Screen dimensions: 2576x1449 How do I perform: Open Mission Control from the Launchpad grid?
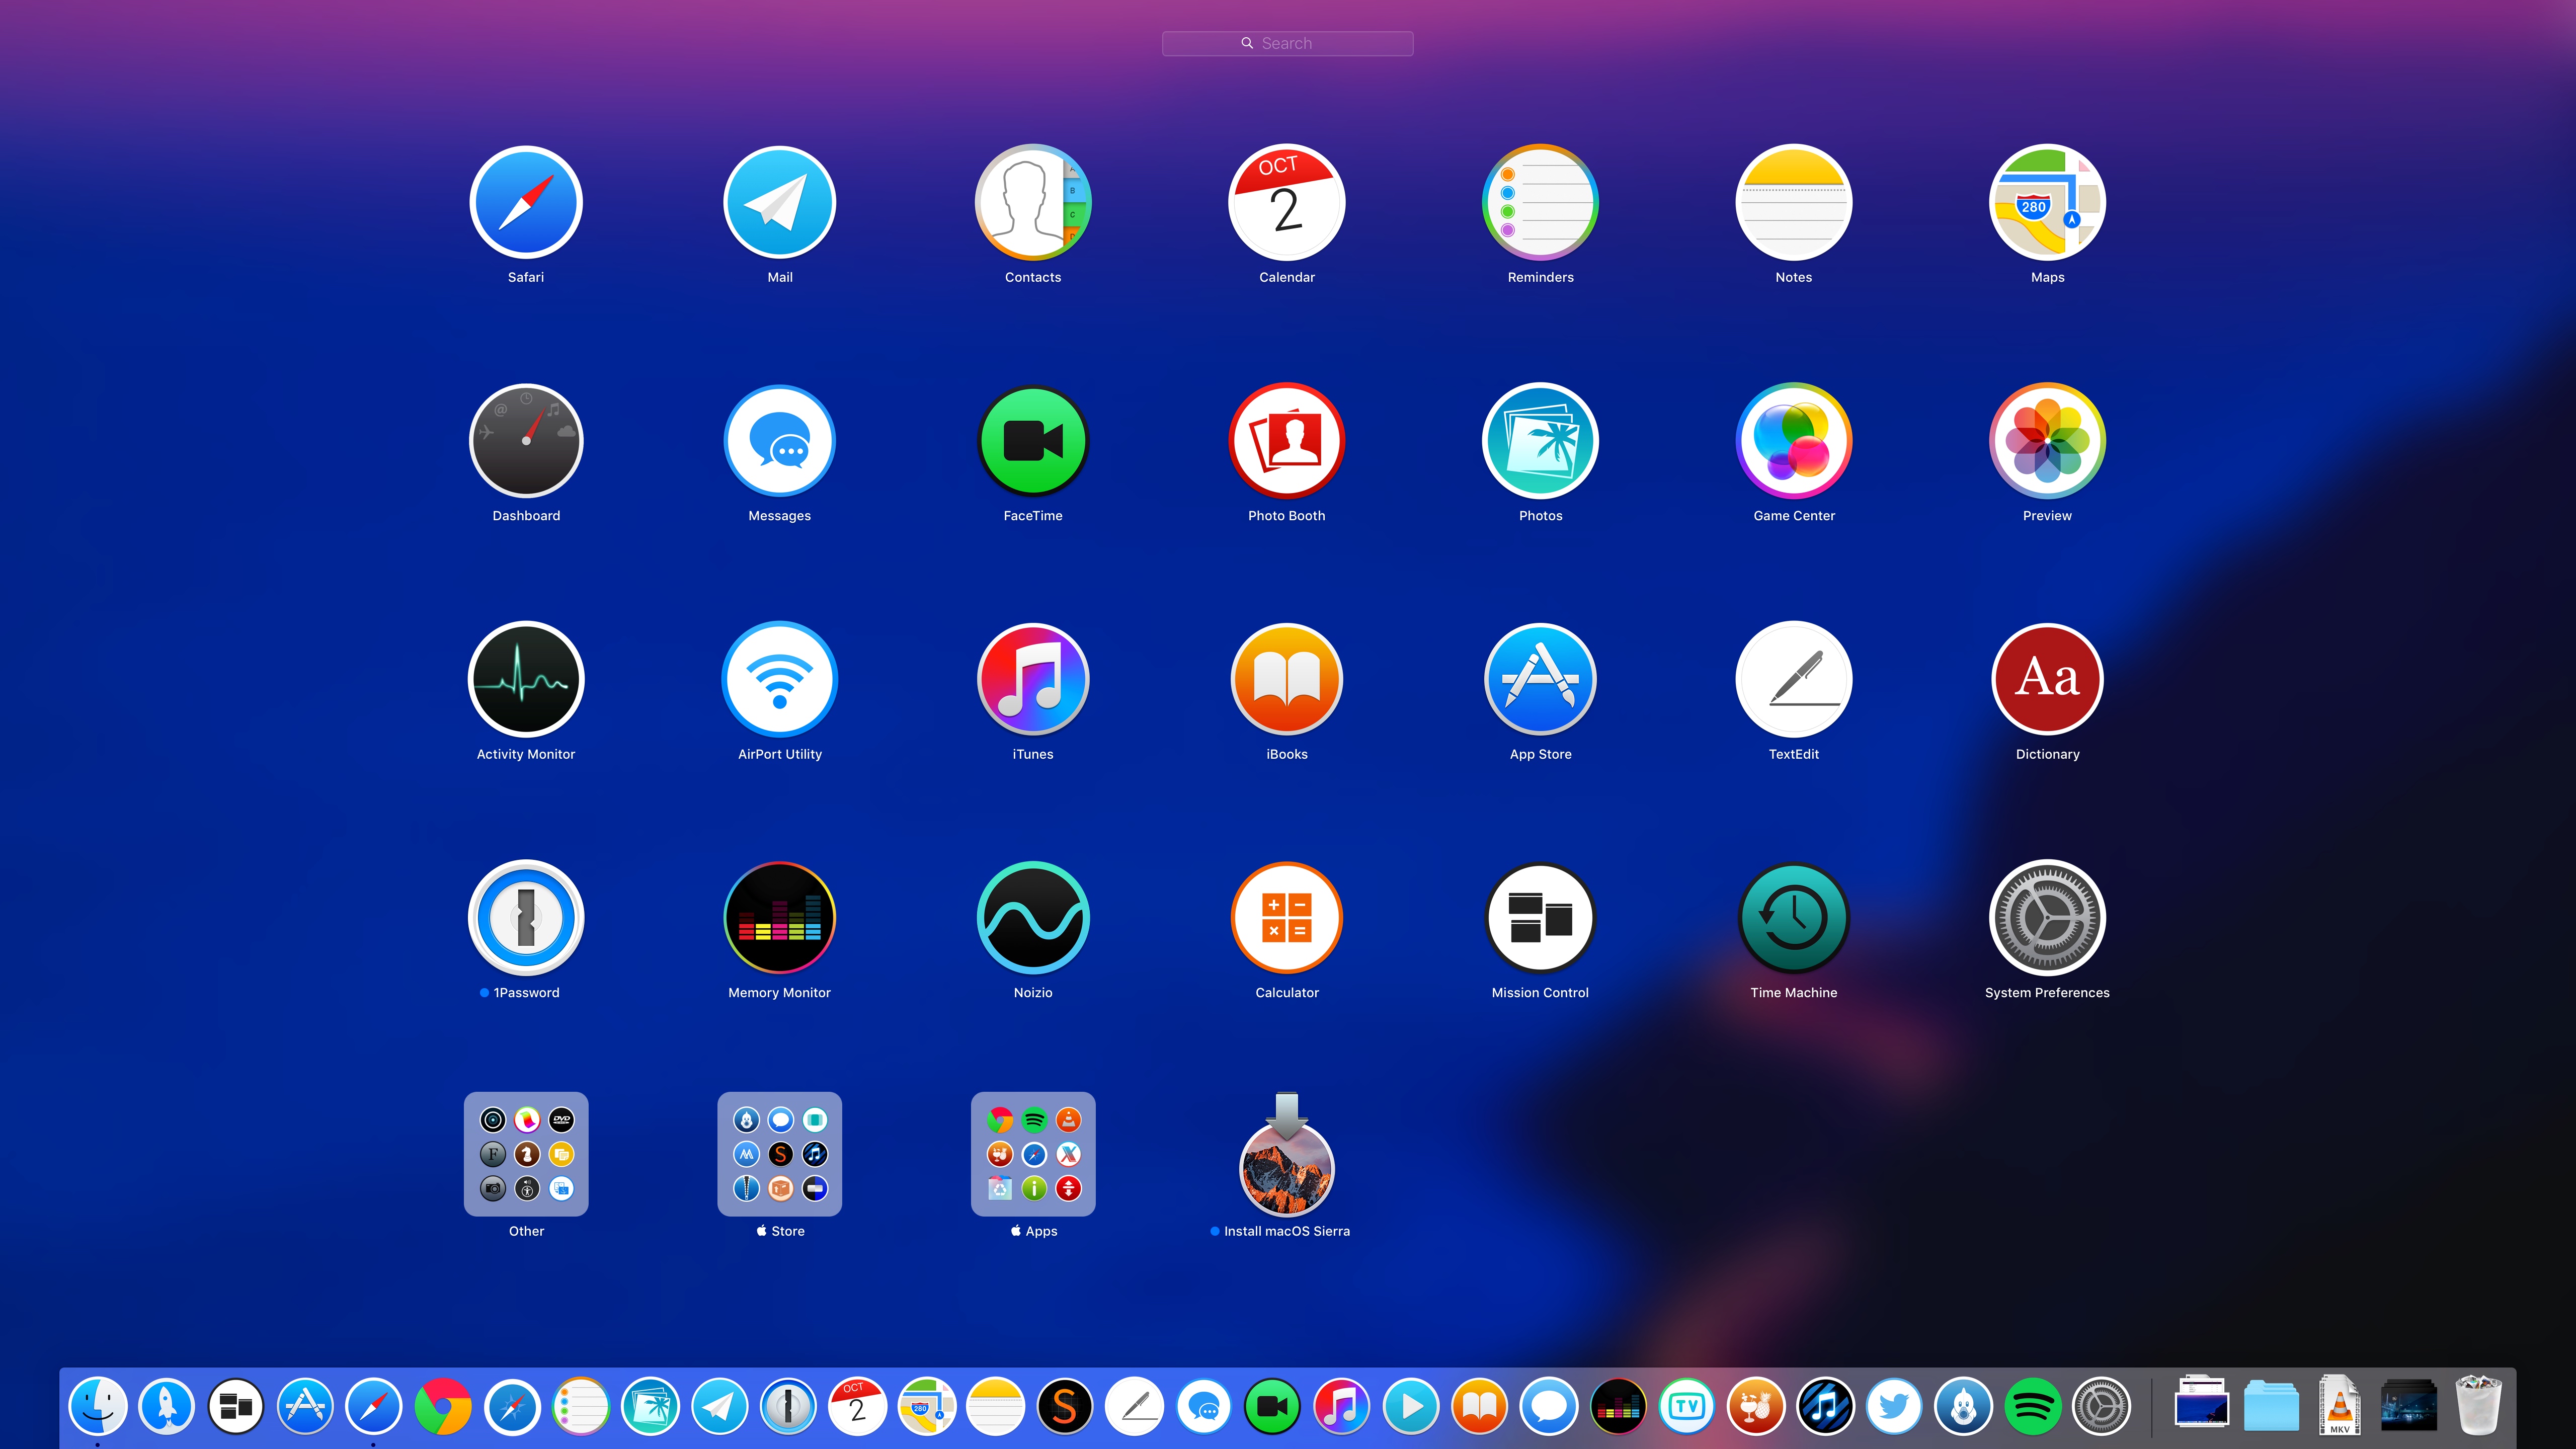1540,917
